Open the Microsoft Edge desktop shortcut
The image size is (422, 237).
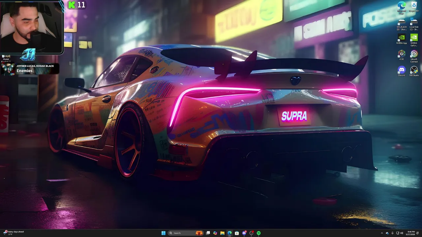(402, 8)
